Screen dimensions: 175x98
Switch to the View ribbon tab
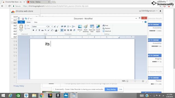pos(36,22)
